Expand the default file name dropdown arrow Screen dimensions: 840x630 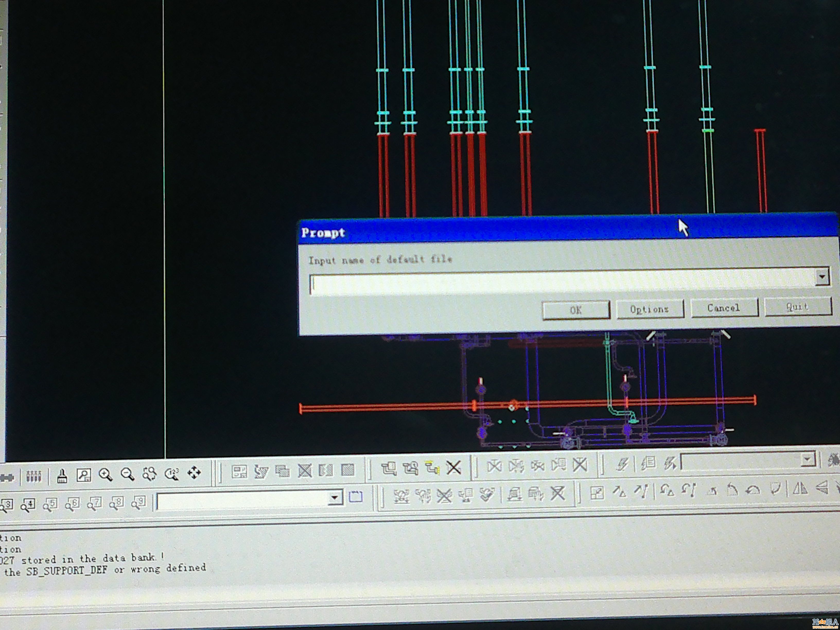click(x=822, y=277)
